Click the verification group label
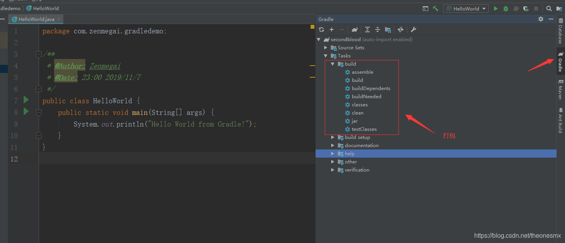Image resolution: width=565 pixels, height=243 pixels. 357,170
